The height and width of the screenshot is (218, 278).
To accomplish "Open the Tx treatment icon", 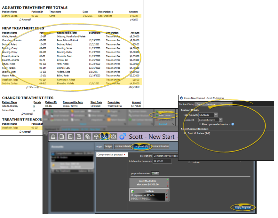I will point(70,137).
